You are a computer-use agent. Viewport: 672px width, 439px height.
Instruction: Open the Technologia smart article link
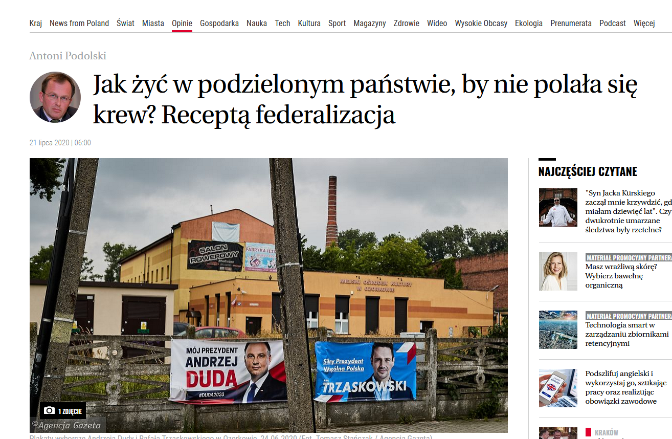tap(627, 334)
